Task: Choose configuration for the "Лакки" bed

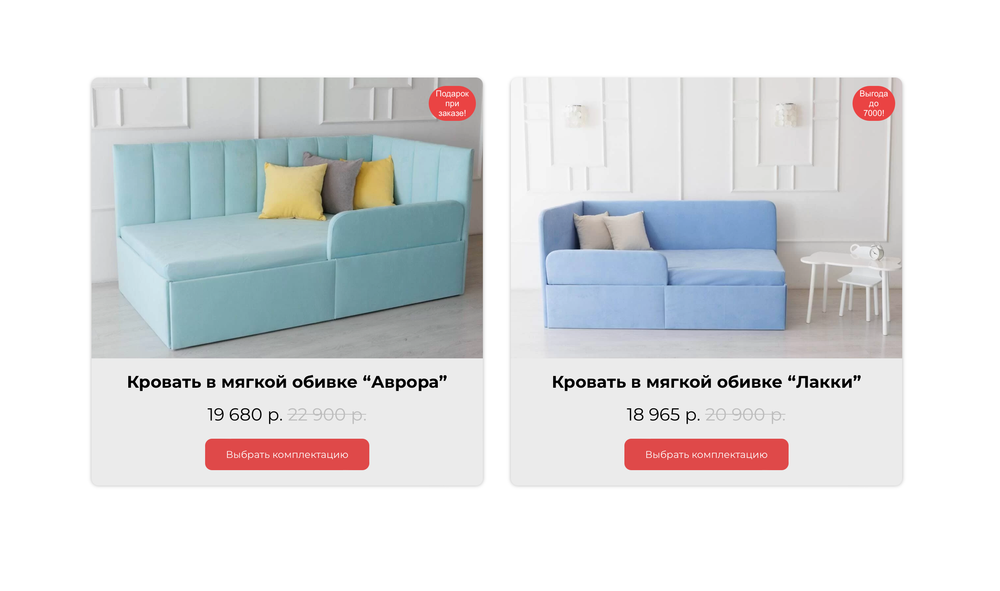Action: [706, 454]
